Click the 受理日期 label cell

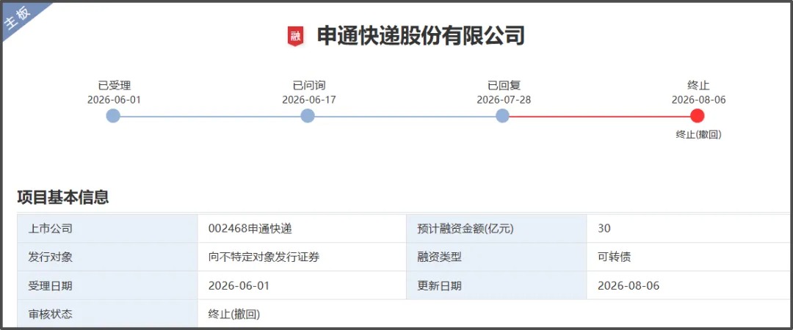pos(108,285)
